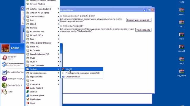The image size is (190, 106).
Task: Expand the Nero program group
Action: pos(43,39)
